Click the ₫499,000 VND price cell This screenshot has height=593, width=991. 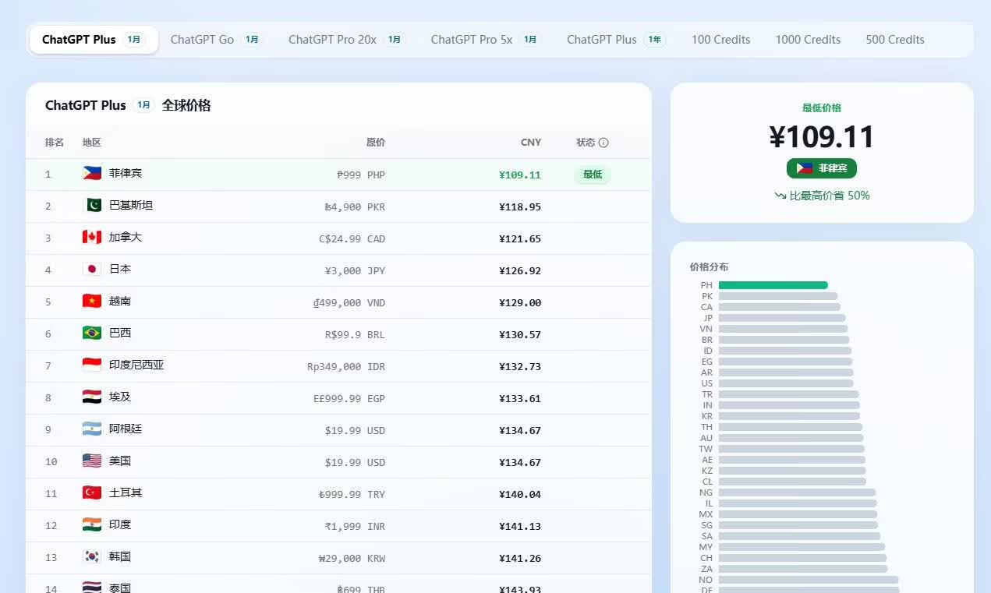click(x=349, y=302)
